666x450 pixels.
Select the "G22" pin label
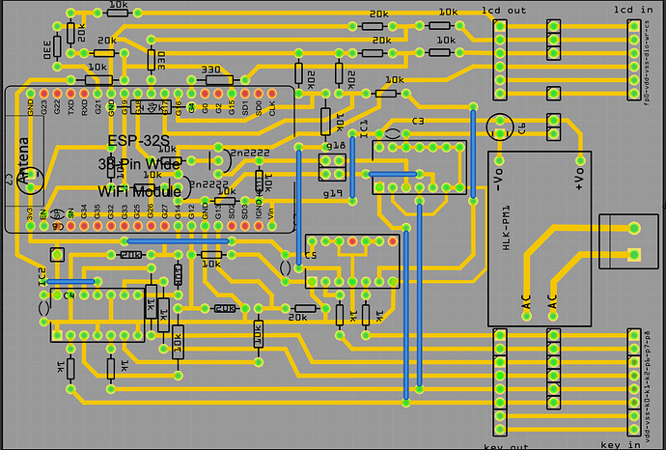pos(57,108)
